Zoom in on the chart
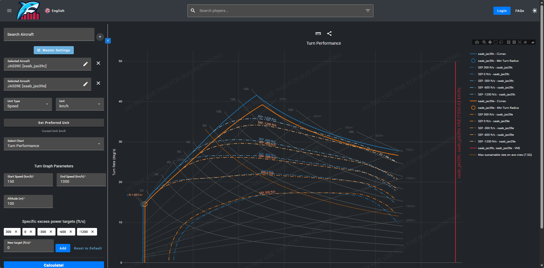This screenshot has width=544, height=268. point(509,42)
